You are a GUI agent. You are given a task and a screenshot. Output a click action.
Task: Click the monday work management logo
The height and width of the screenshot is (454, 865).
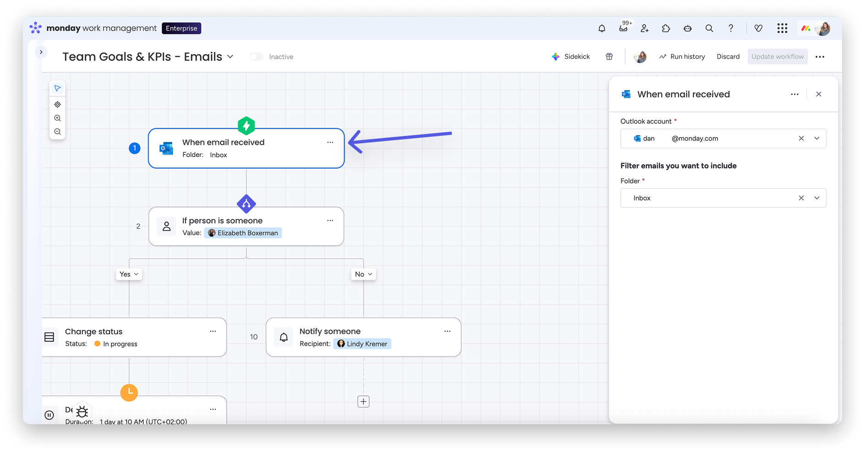(93, 28)
